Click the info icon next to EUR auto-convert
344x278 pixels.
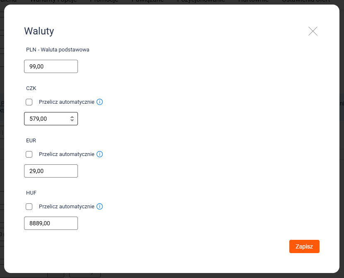coord(99,154)
